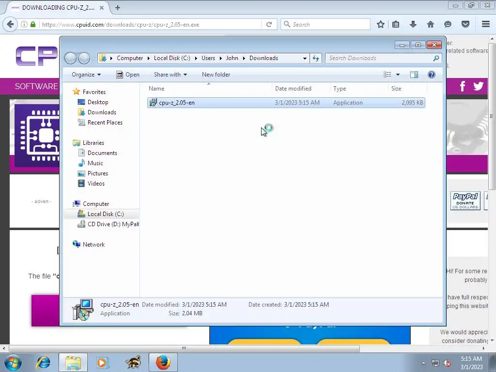Open Facebook icon on CPUID page
Screen dimensions: 496x372
pyautogui.click(x=463, y=86)
